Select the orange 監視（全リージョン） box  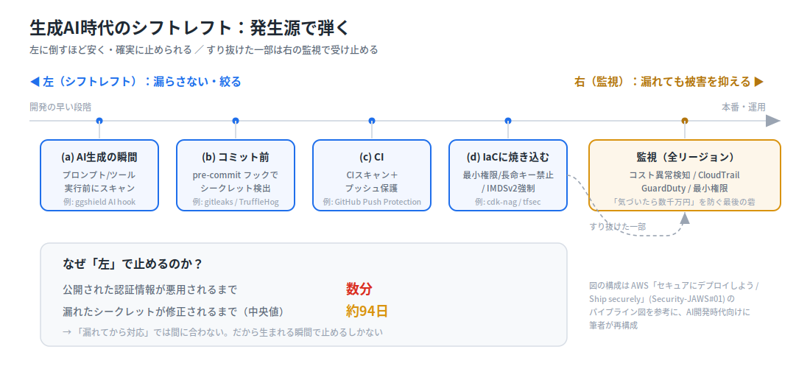tap(685, 175)
